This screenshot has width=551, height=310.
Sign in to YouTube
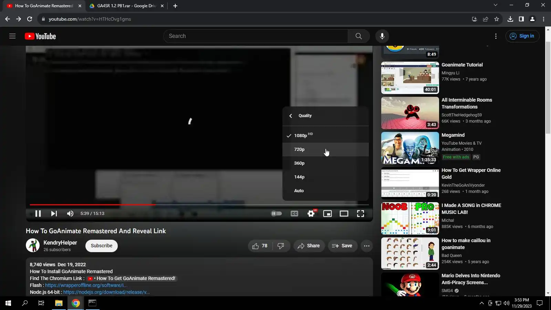(x=522, y=36)
